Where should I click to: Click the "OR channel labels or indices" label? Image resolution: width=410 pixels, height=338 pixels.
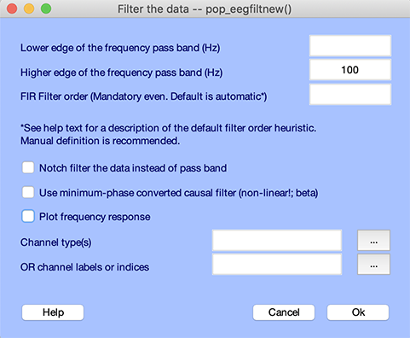coord(84,267)
